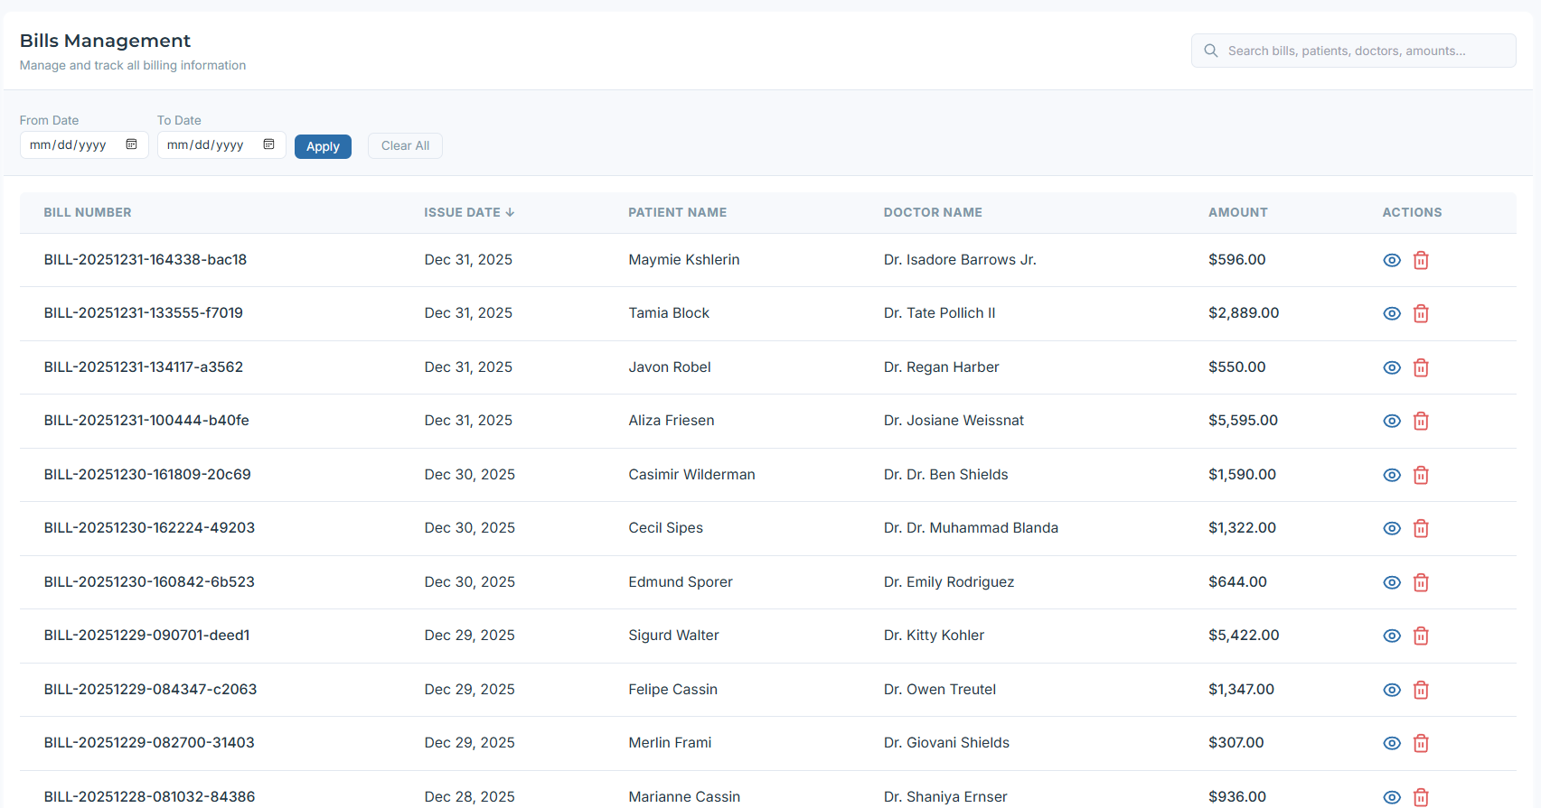1541x808 pixels.
Task: Open view icon for Javon Robel bill
Action: coord(1392,367)
